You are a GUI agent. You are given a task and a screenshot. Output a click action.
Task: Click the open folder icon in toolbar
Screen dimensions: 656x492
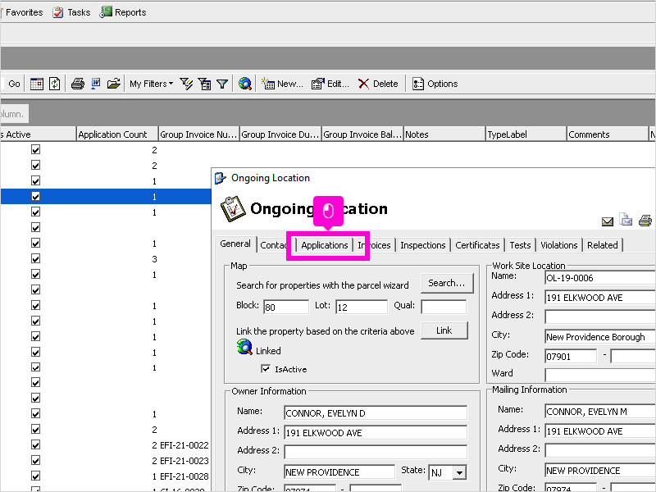coord(113,84)
